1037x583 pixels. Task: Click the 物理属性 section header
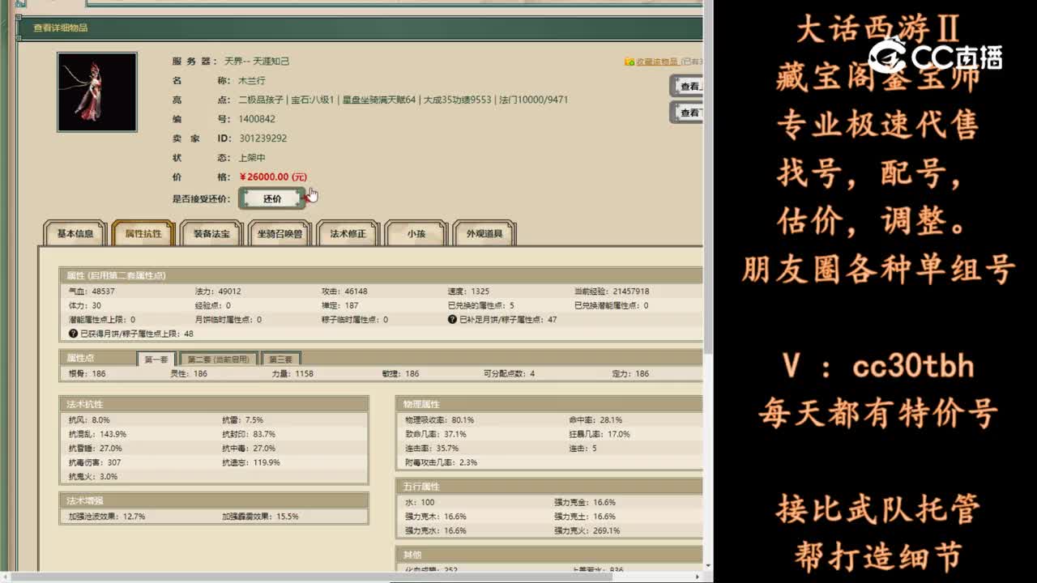pos(549,404)
